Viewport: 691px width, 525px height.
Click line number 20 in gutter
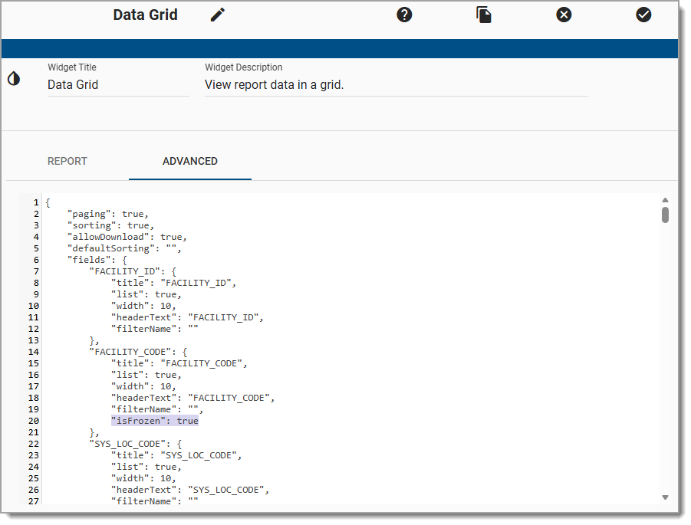tap(34, 421)
